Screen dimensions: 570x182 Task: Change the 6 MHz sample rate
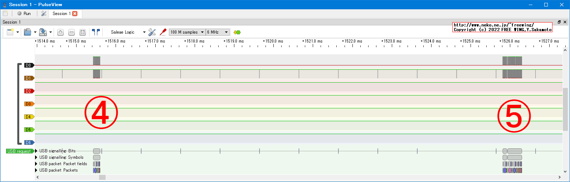217,32
